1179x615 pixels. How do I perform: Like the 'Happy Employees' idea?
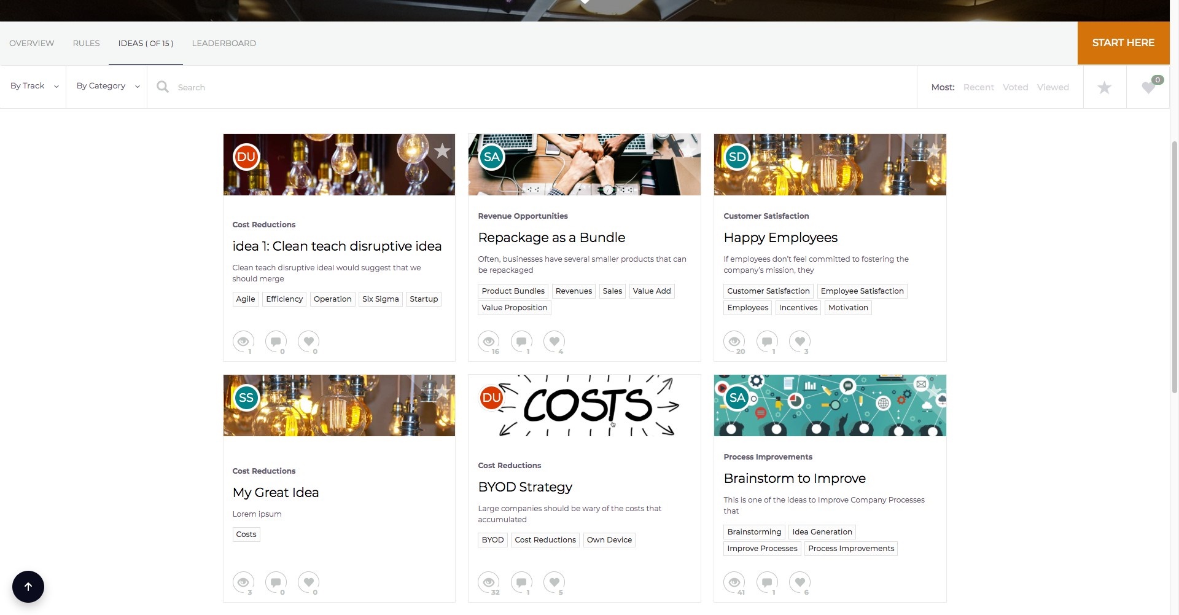point(800,342)
